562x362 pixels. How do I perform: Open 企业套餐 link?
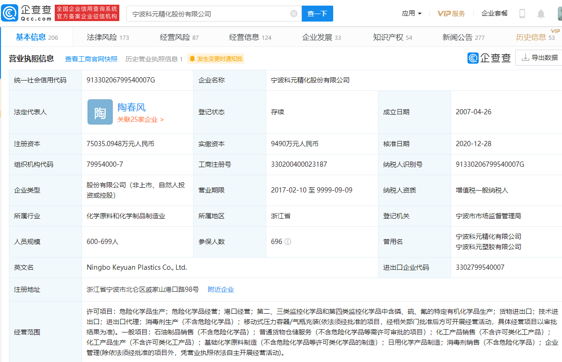tap(495, 14)
